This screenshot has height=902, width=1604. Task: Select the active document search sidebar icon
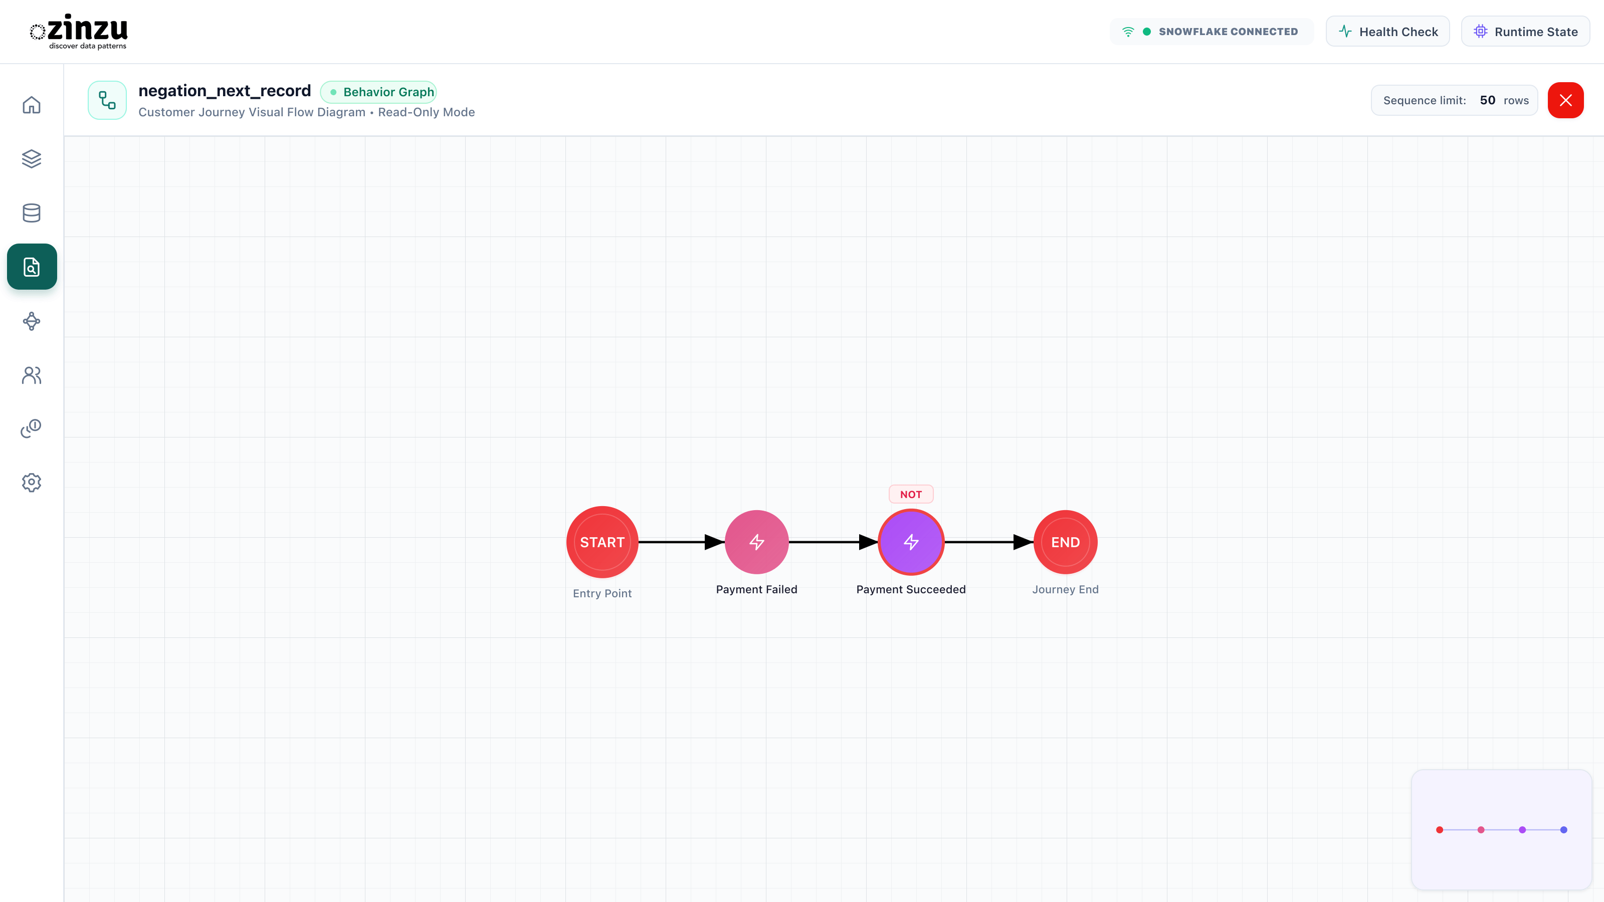pos(31,267)
